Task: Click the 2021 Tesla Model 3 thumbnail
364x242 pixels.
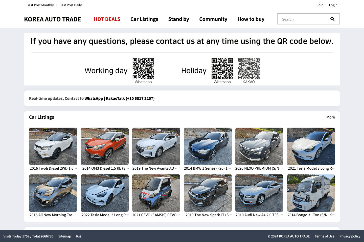Action: point(311,146)
